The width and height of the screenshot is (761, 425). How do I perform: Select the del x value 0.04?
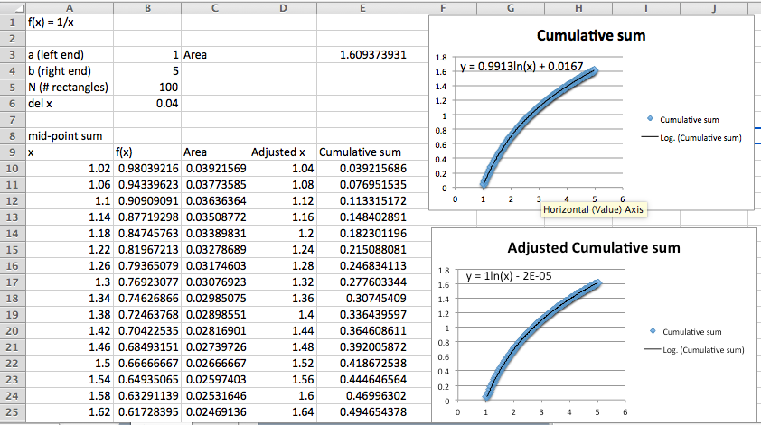pyautogui.click(x=146, y=104)
